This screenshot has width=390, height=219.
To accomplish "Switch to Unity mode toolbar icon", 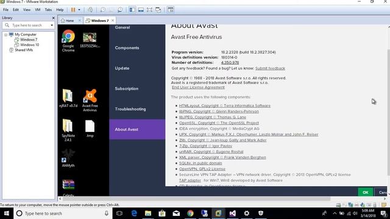I will 158,10.
